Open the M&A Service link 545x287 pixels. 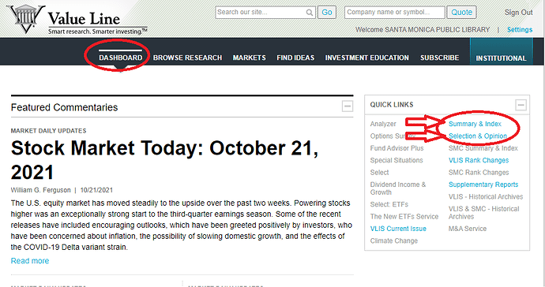pyautogui.click(x=468, y=229)
